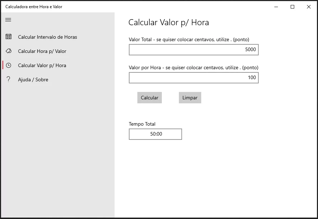Switch to Calcular Hora p/ Valor
This screenshot has width=318, height=219.
42,51
